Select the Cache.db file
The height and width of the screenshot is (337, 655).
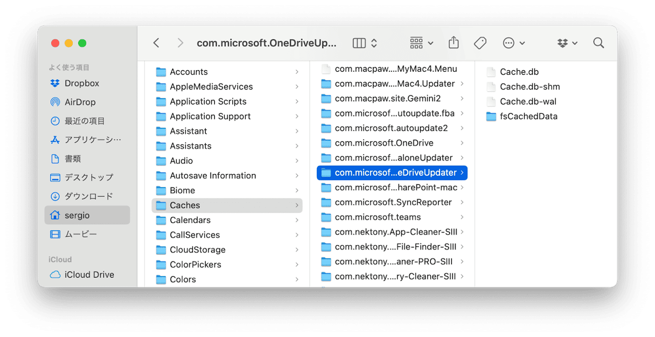[519, 71]
